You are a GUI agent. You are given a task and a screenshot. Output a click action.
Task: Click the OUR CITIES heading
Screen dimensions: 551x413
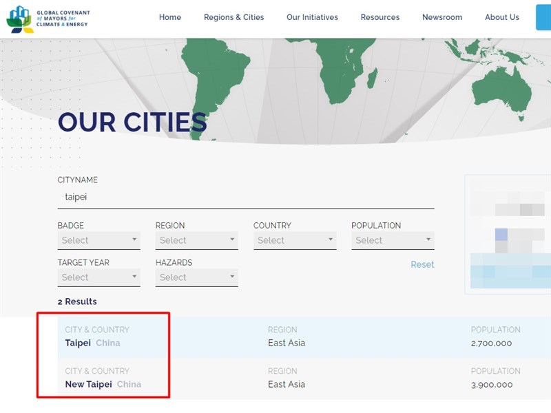point(132,123)
